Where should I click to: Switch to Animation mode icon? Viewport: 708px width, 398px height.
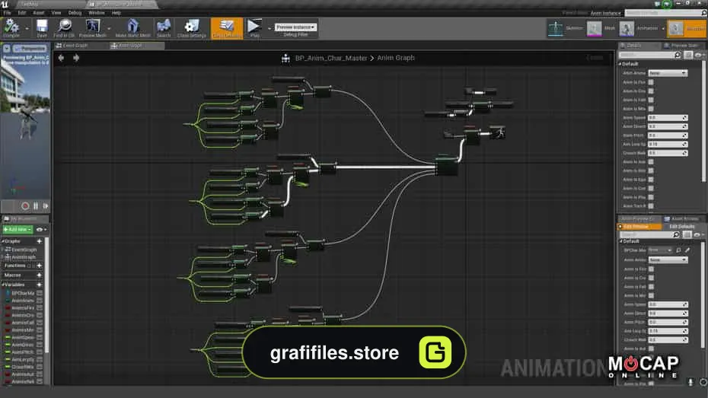point(627,28)
